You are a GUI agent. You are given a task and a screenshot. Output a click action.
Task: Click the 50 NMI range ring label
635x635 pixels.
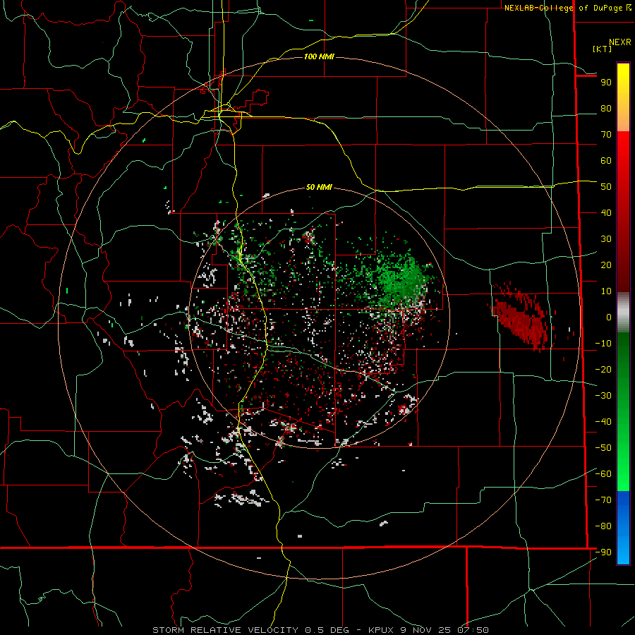[319, 187]
